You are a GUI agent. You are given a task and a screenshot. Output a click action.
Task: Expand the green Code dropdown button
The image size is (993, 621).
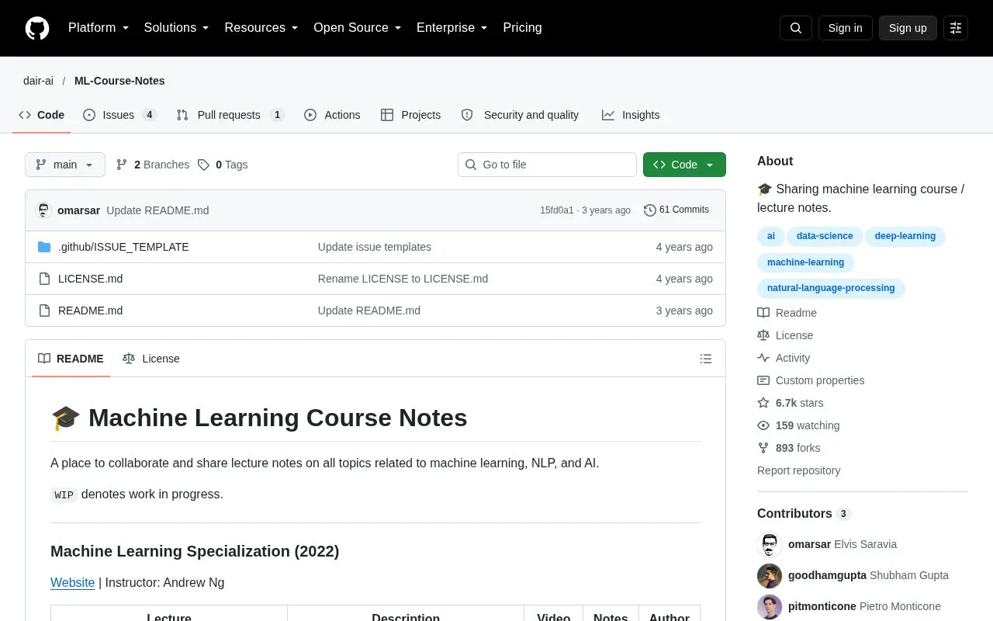point(684,165)
